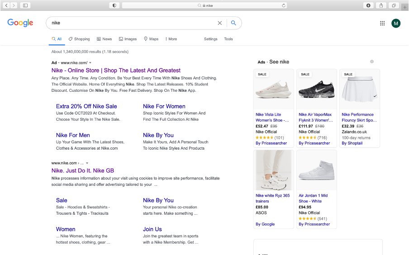Click the star rating (541) for Air Jordan
Viewport: 409px width, 255px height.
[x=313, y=219]
